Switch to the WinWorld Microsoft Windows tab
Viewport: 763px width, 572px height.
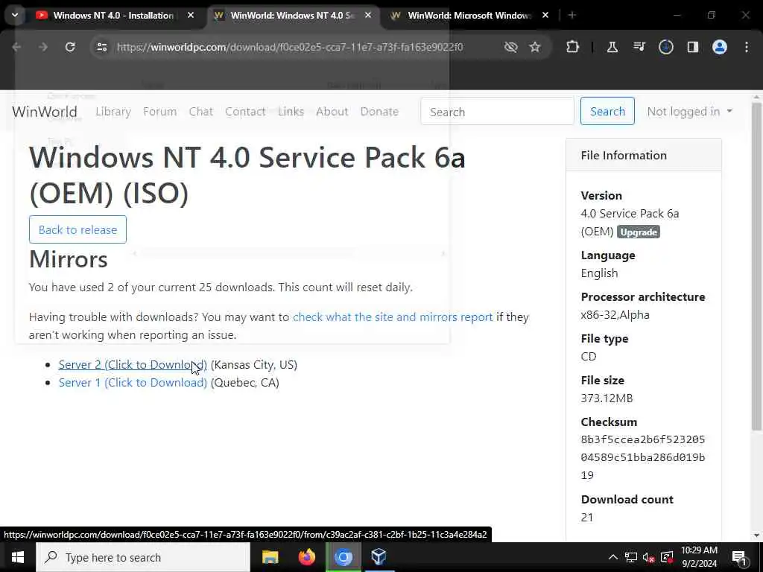click(x=468, y=15)
